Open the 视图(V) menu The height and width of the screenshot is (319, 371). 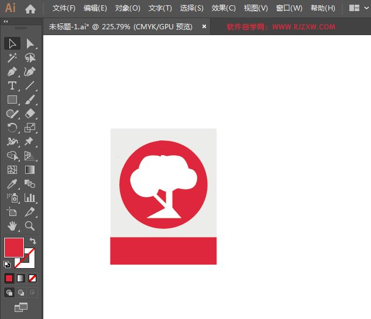tap(256, 8)
